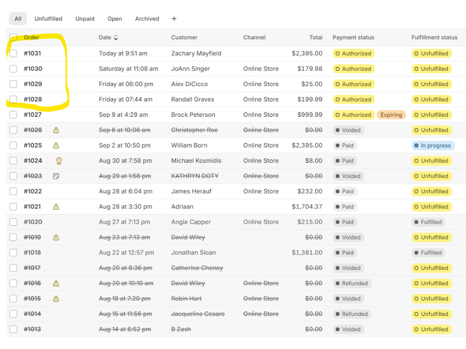Click the Customer column header
Image resolution: width=466 pixels, height=349 pixels.
184,37
